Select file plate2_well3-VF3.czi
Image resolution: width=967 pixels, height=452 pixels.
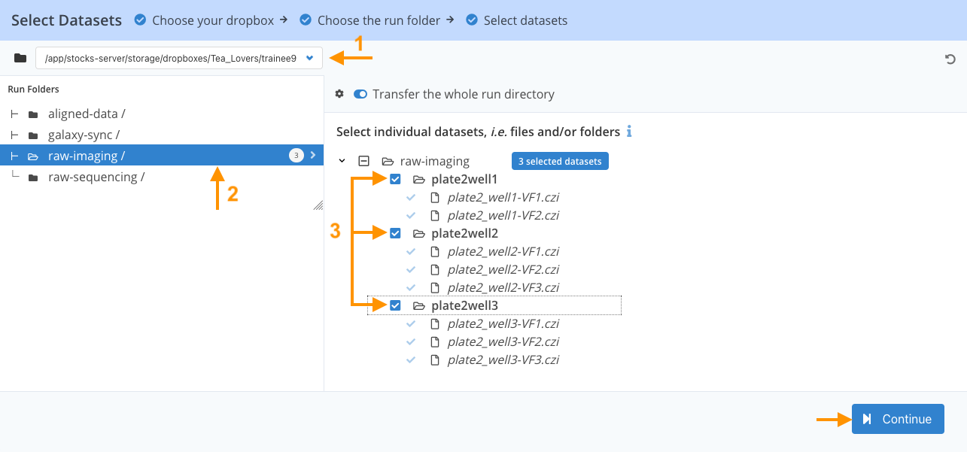[503, 359]
